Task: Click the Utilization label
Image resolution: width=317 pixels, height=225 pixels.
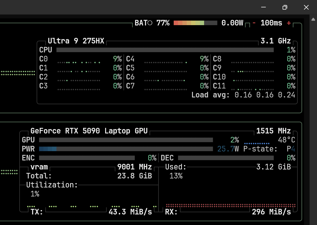Action: point(52,185)
